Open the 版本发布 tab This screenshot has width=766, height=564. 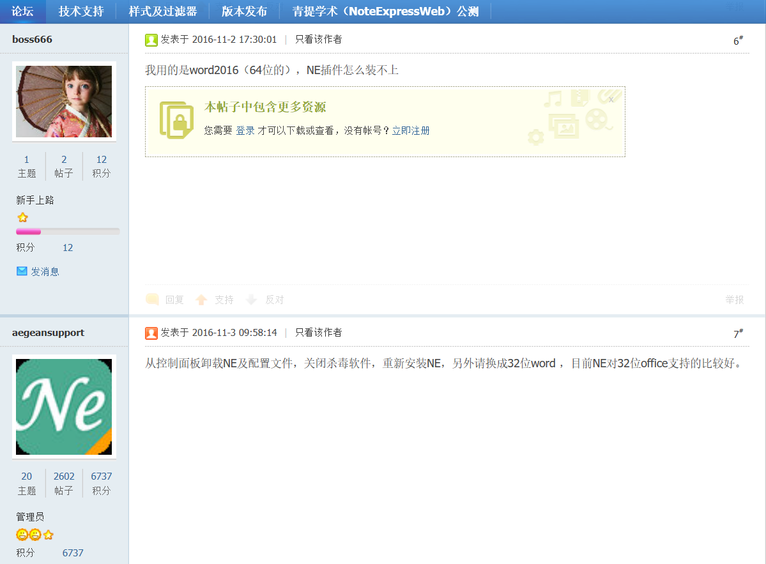pyautogui.click(x=245, y=11)
